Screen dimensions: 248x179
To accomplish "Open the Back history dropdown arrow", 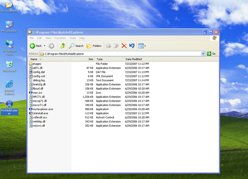I will 45,46.
